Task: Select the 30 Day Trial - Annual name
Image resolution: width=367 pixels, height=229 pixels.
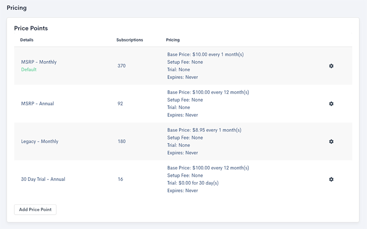Action: coord(43,179)
